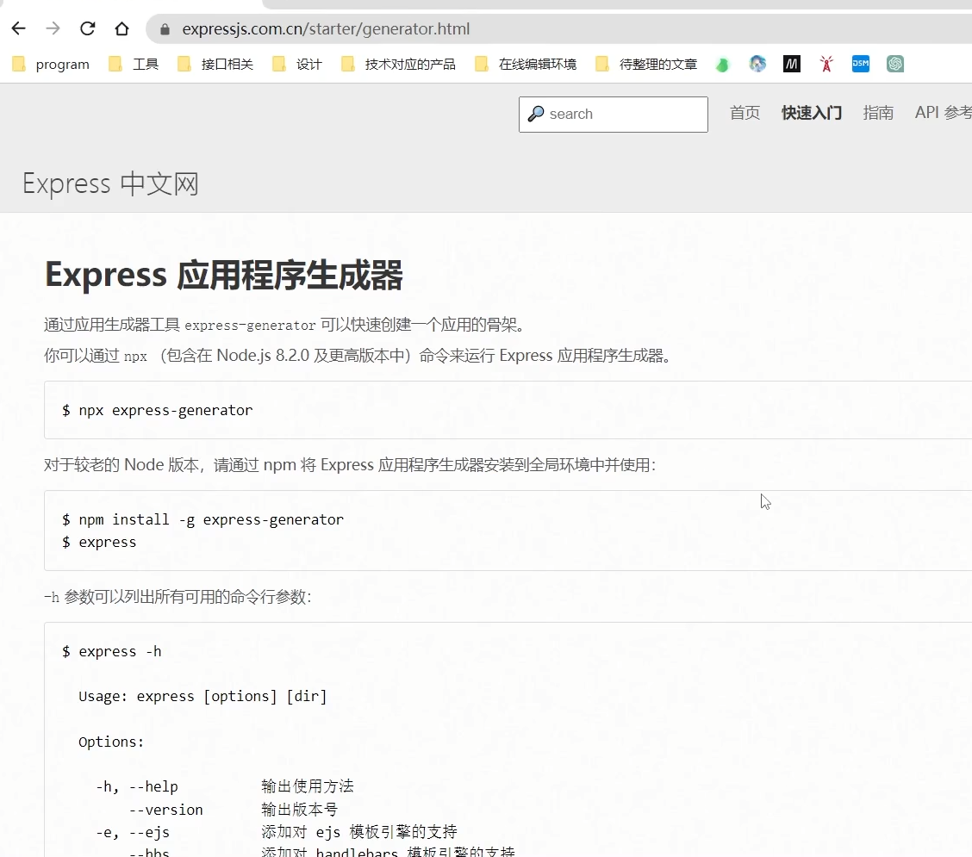Go to browser home page icon
This screenshot has height=857, width=972.
click(122, 28)
